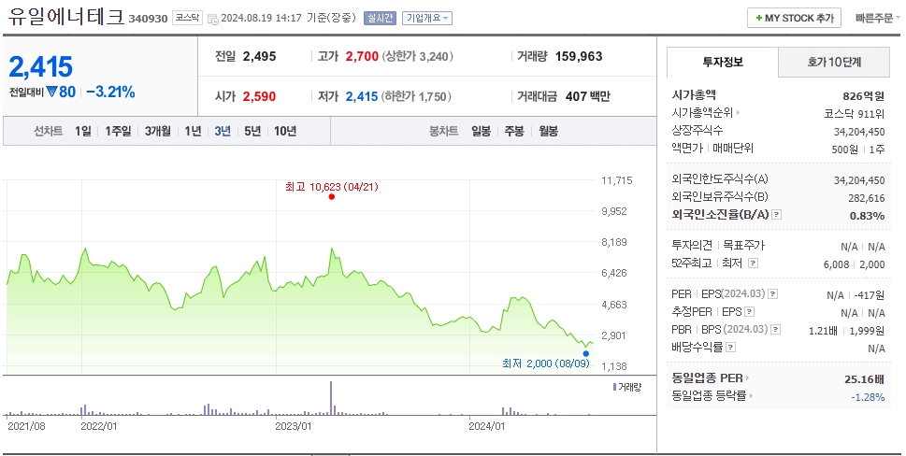This screenshot has height=456, width=906.
Task: Click the red 최고 10,623 chart marker
Action: (x=332, y=197)
